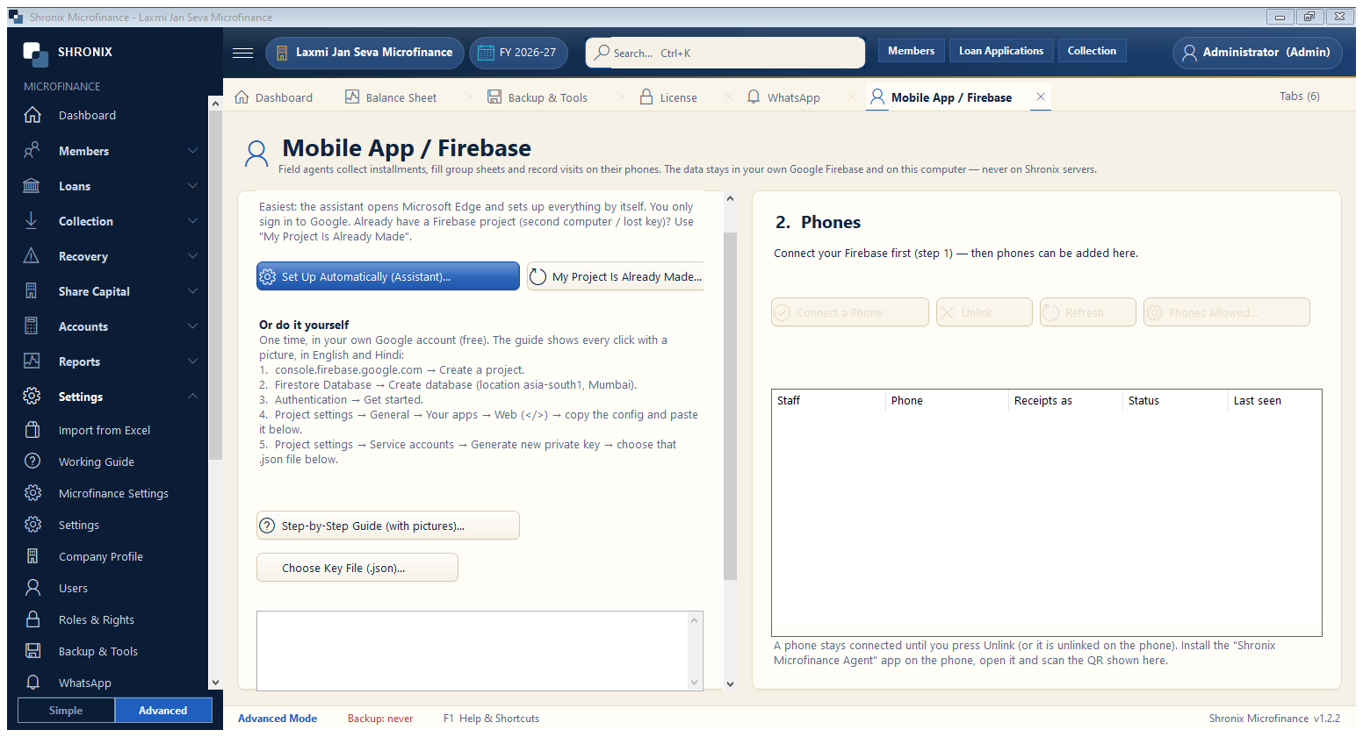Viewport: 1363px width, 737px height.
Task: Click the Last seen column header
Action: (1274, 400)
